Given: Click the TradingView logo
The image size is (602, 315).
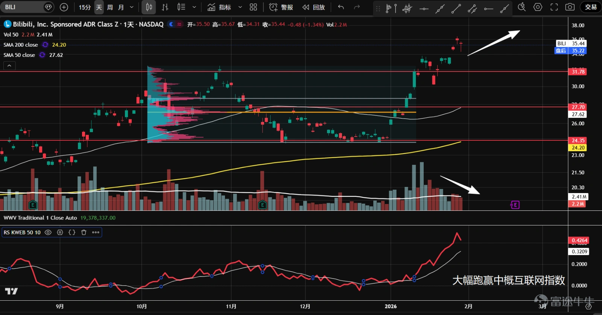Looking at the screenshot, I should click(x=11, y=291).
